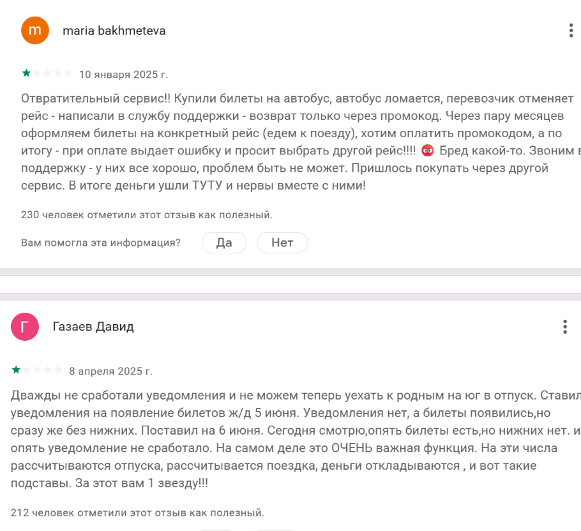Click the fifth gray star in maria's rating

[68, 73]
